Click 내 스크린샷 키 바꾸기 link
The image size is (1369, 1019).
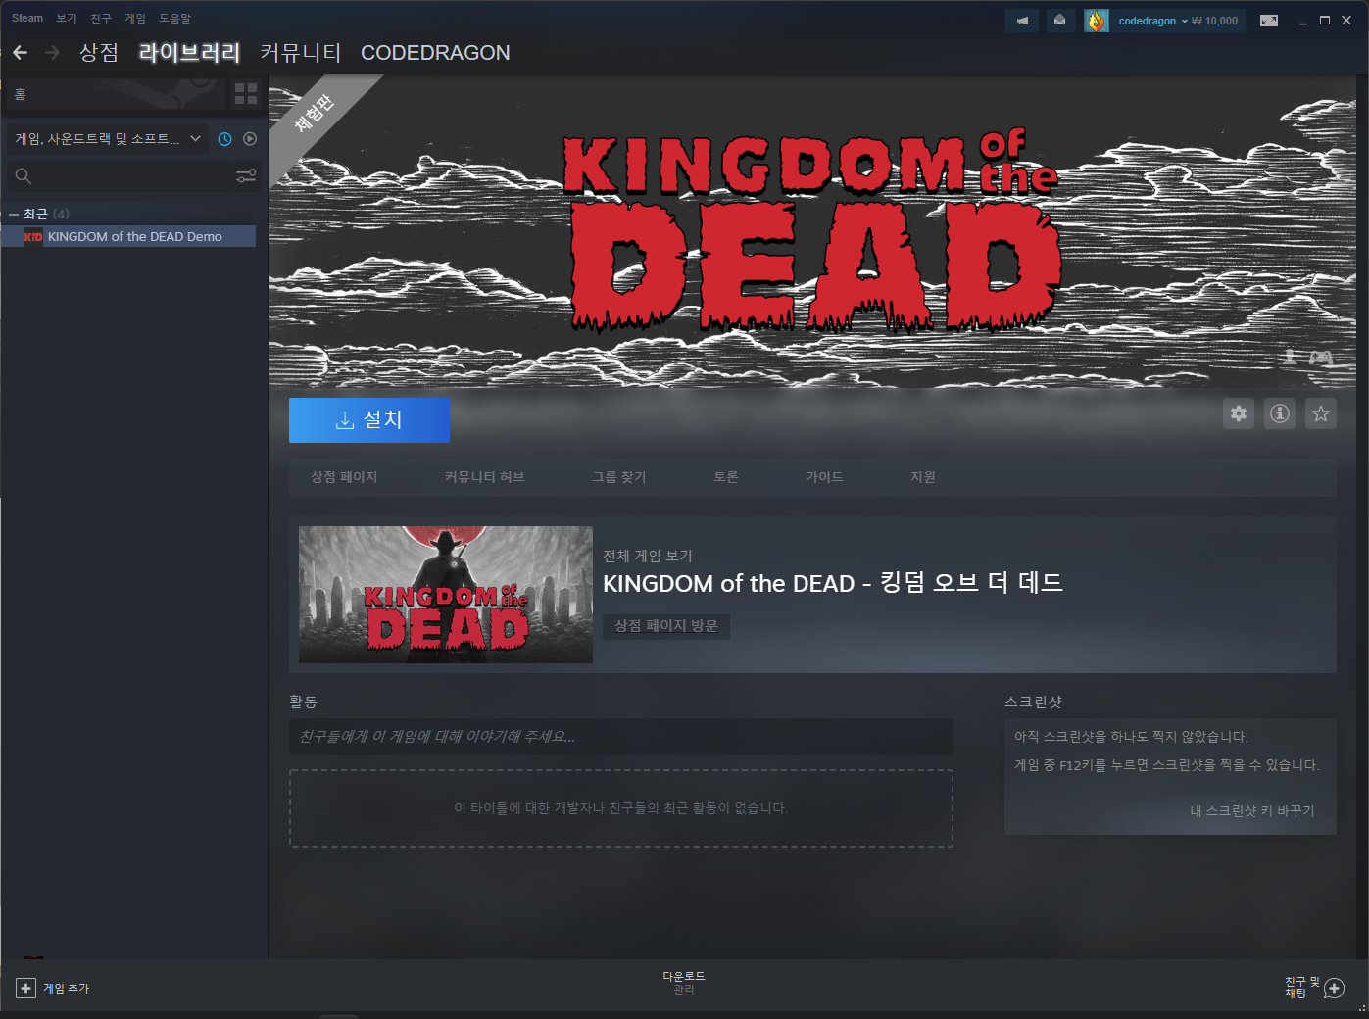[1252, 811]
